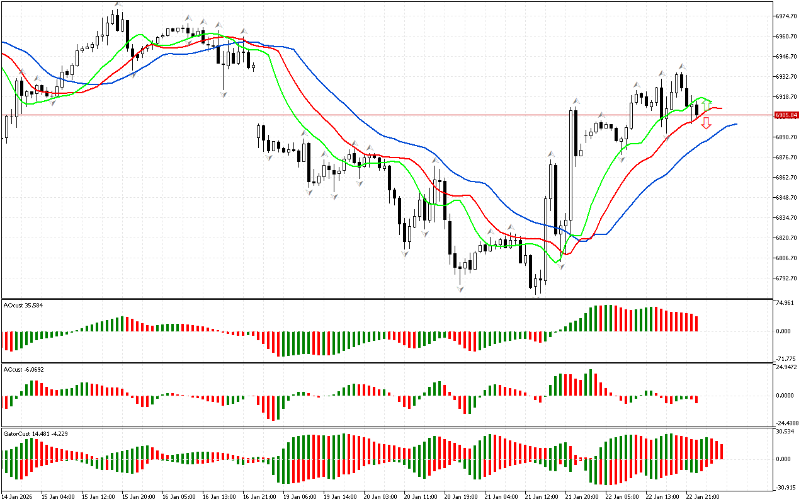The width and height of the screenshot is (806, 504).
Task: Click the 24.9472 ACcust scale maximum value
Action: 787,367
